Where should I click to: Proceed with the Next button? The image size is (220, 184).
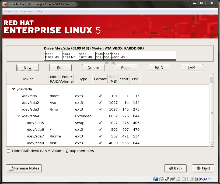click(x=203, y=168)
